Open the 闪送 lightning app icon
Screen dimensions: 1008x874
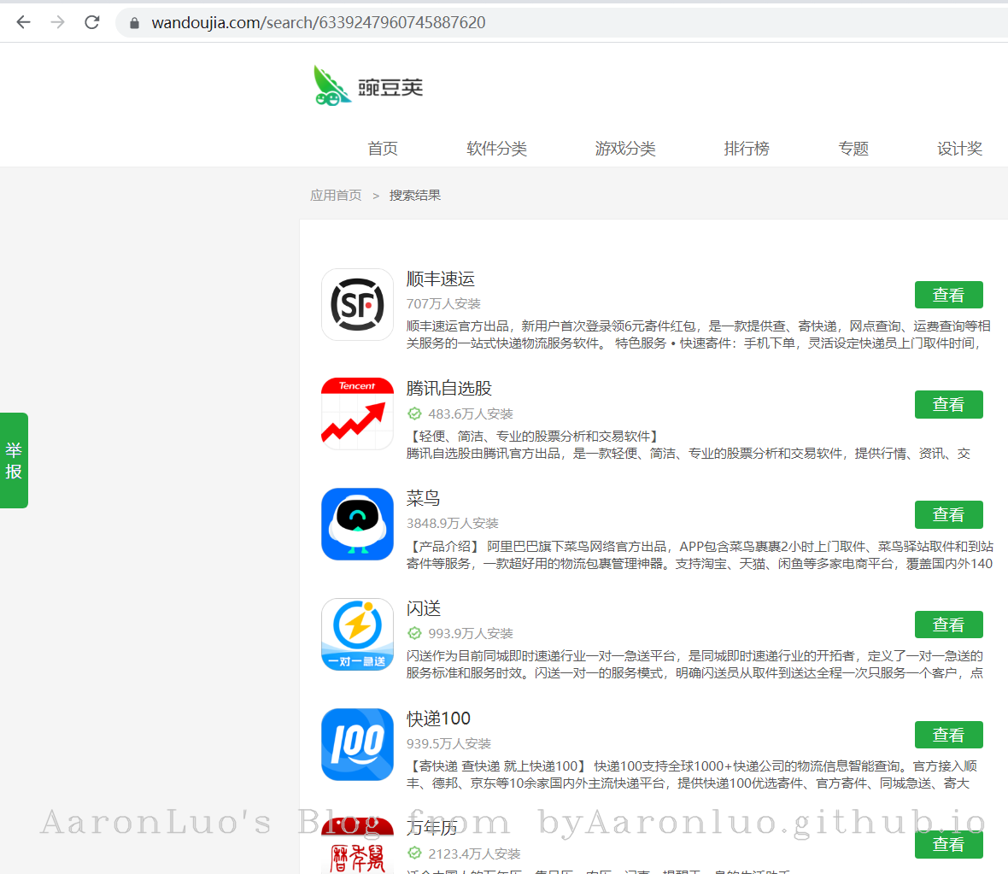tap(357, 634)
